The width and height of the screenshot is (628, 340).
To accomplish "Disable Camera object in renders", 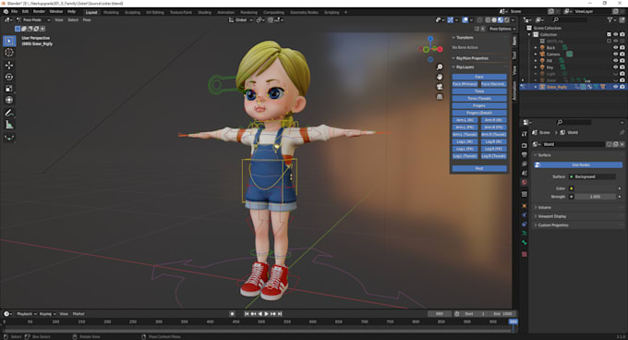I will click(x=622, y=55).
